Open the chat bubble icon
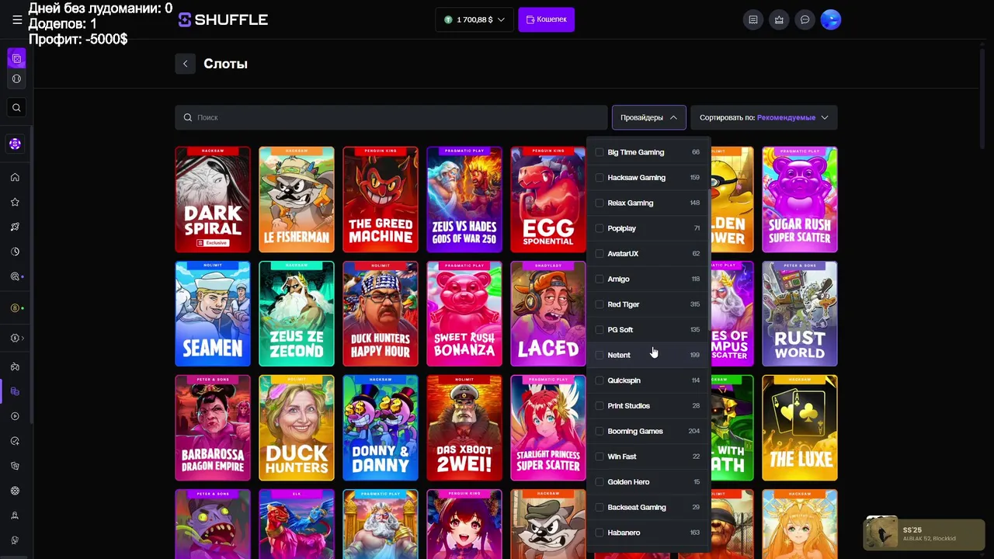Image resolution: width=994 pixels, height=559 pixels. 805,19
